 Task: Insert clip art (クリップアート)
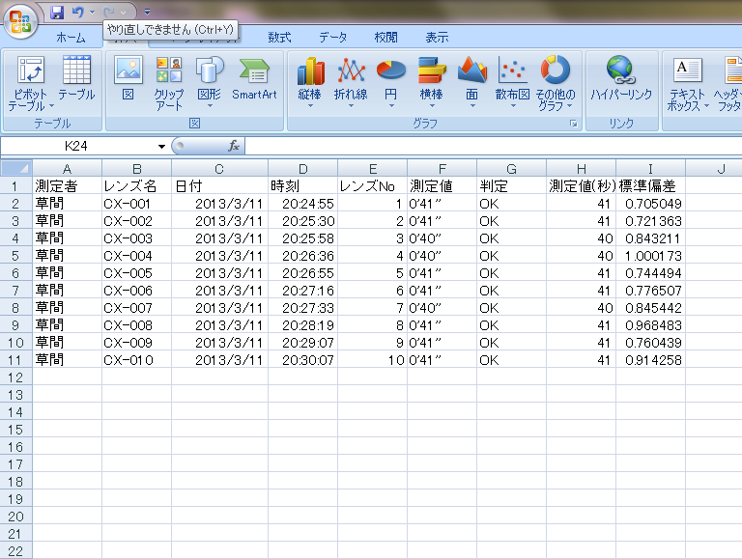(169, 84)
